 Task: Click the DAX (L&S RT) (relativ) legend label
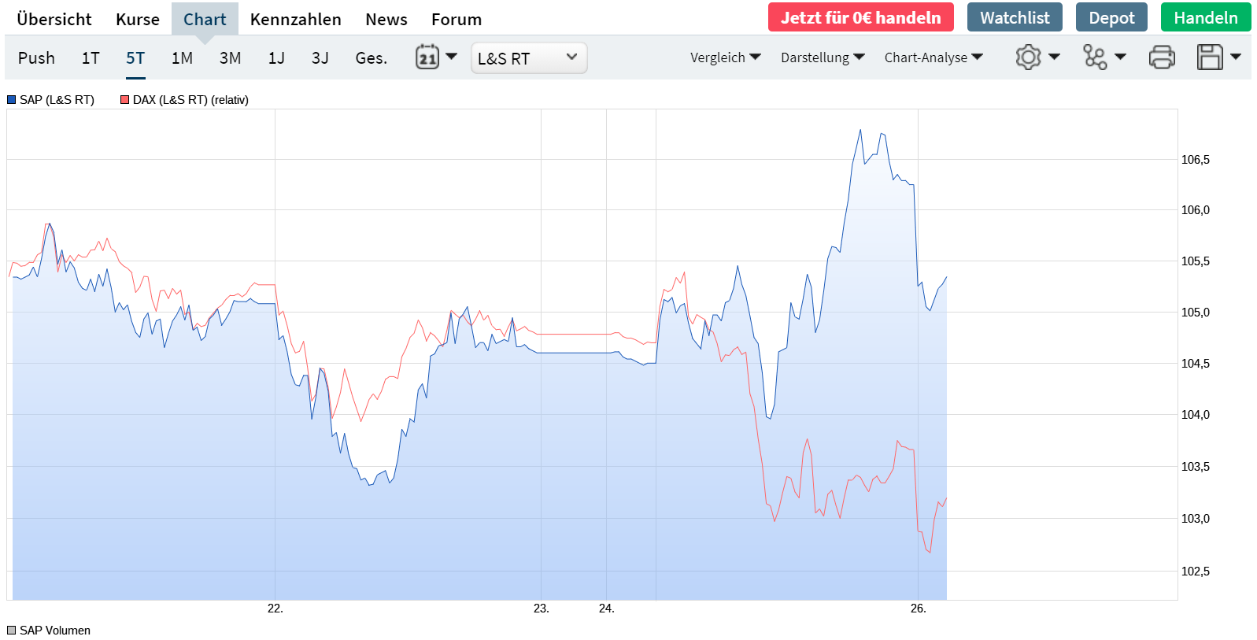tap(190, 100)
